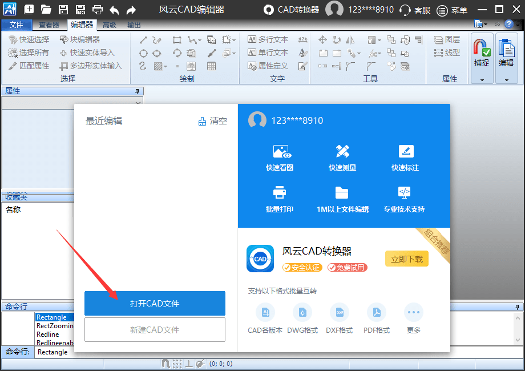Switch to the 高级 tab
This screenshot has width=525, height=371.
(x=110, y=25)
